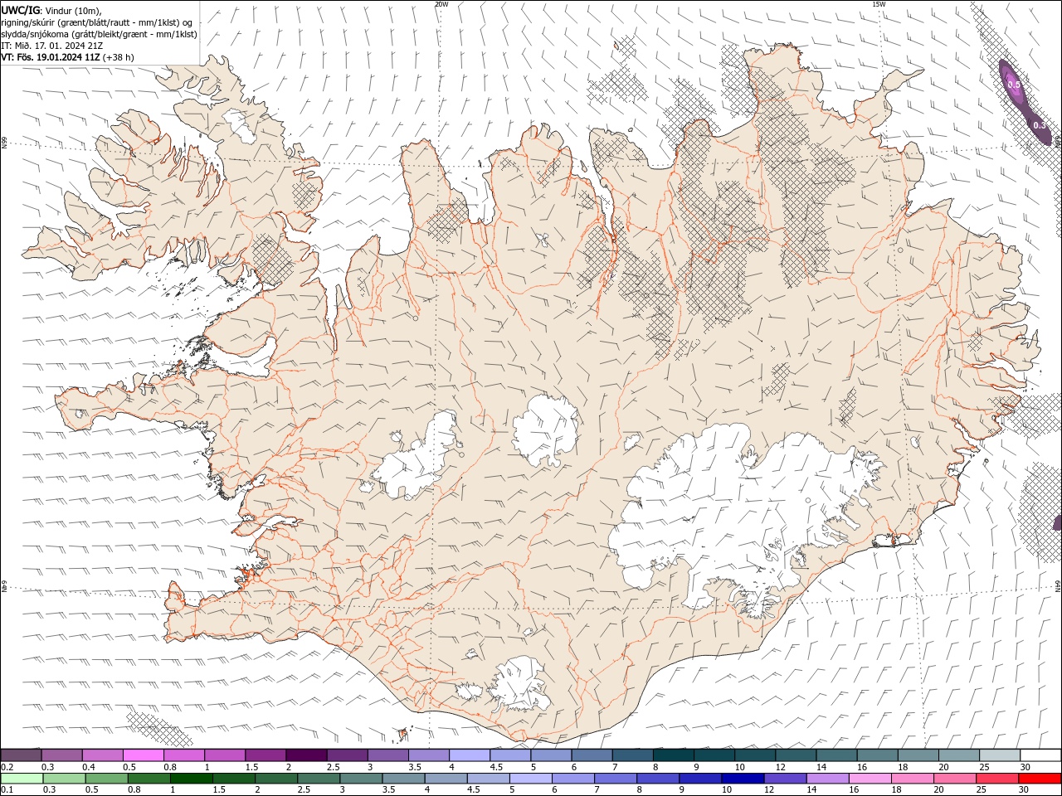Select the top row swatch between 1 and 1.5
This screenshot has width=1062, height=796.
click(x=225, y=755)
